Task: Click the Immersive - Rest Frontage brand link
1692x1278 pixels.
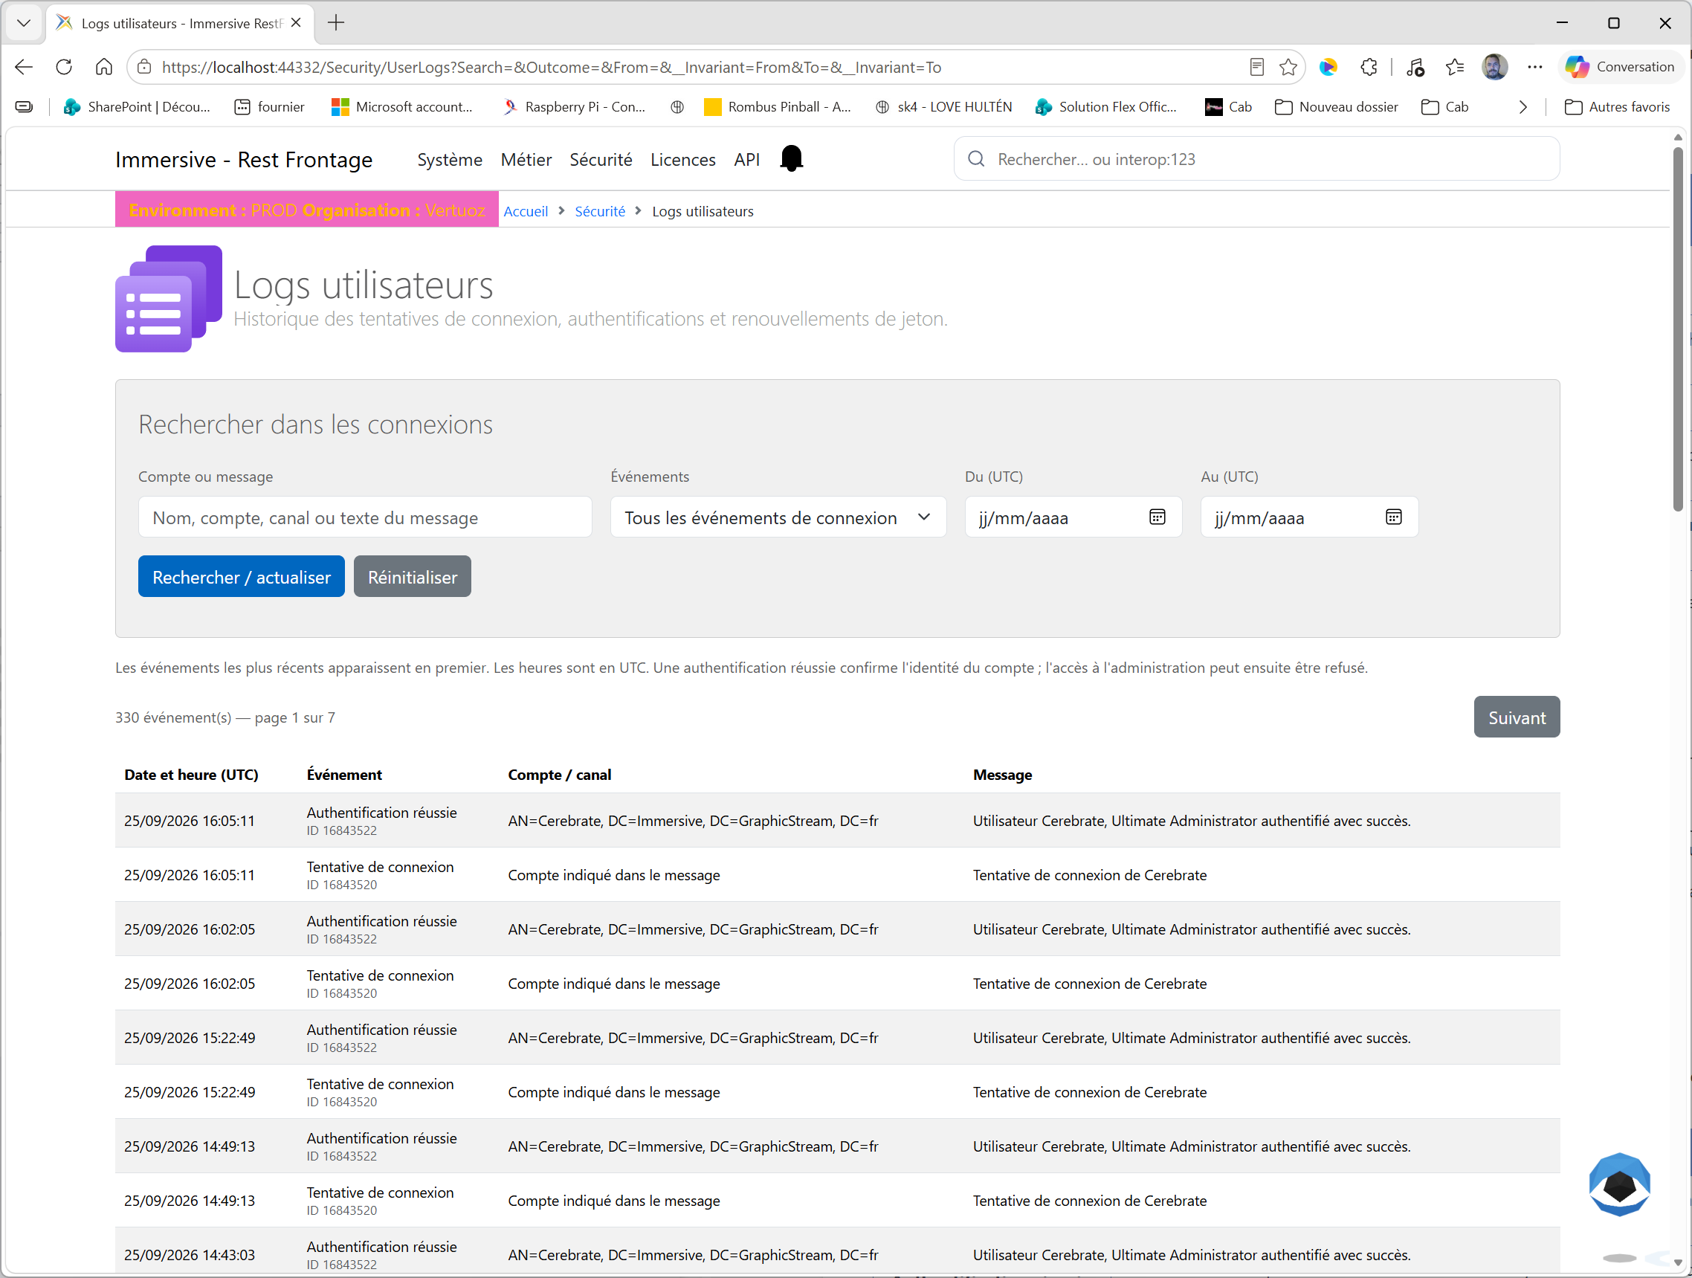Action: pos(244,159)
